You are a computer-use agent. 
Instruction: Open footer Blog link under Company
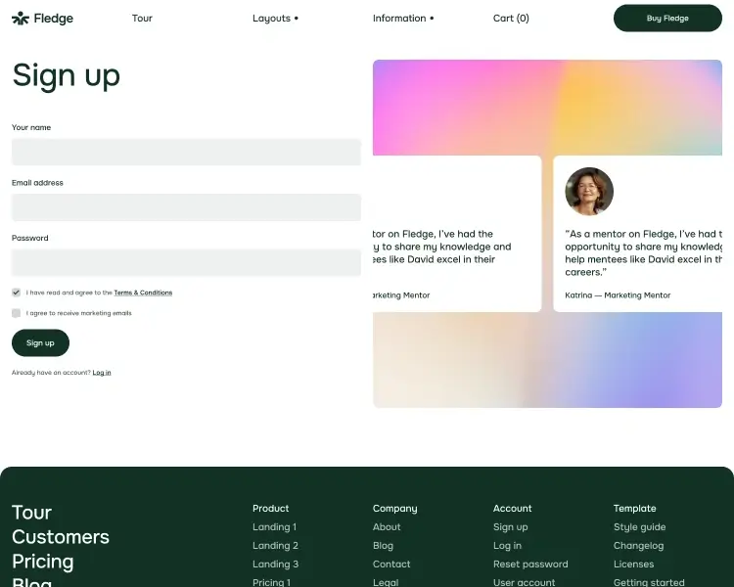tap(383, 546)
